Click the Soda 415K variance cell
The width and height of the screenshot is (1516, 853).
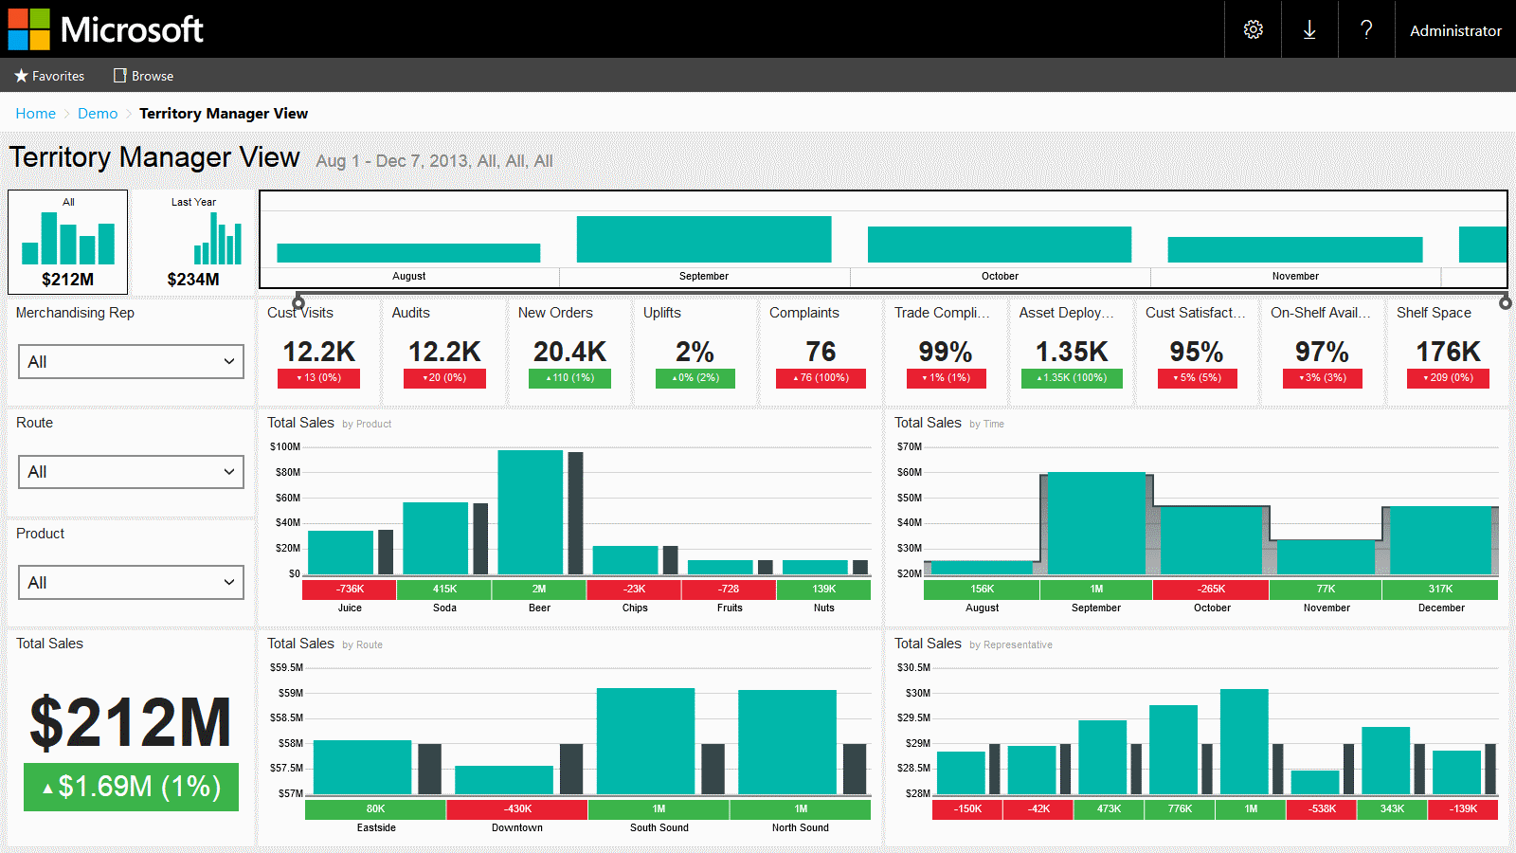click(x=444, y=590)
